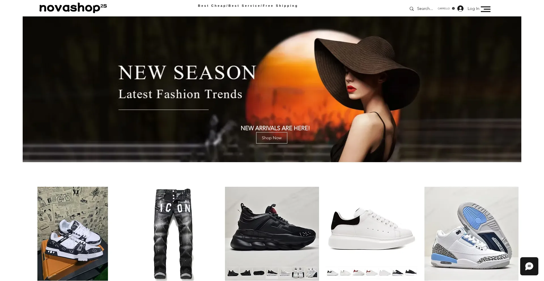The width and height of the screenshot is (544, 281).
Task: Open the LV monogram sneakers product
Action: click(73, 234)
